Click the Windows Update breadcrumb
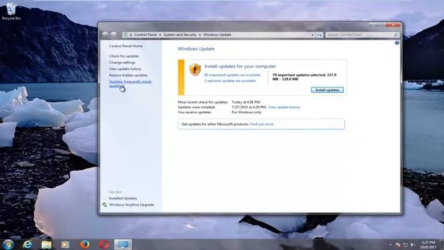444x250 pixels. pyautogui.click(x=217, y=35)
